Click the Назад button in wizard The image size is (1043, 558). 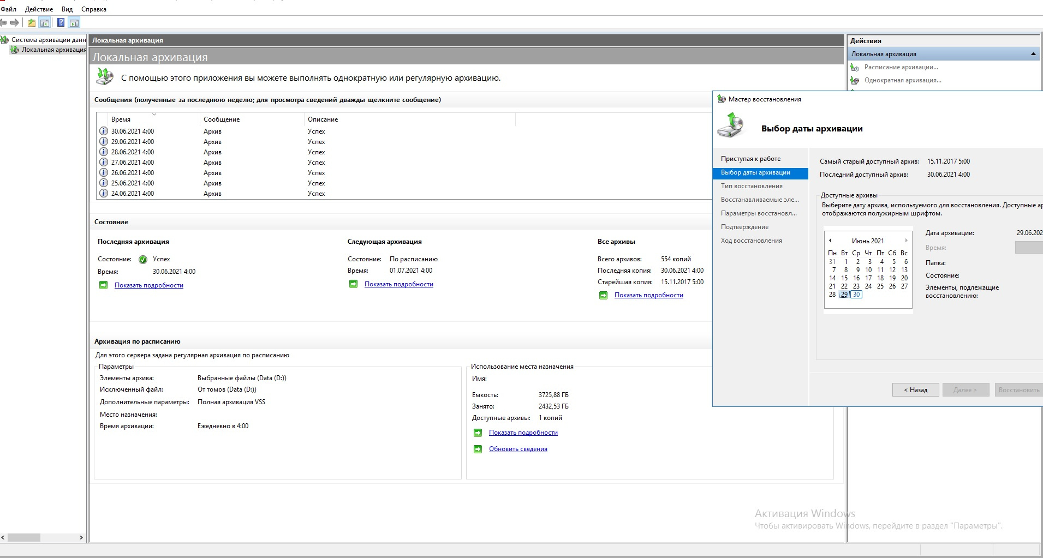(x=916, y=390)
